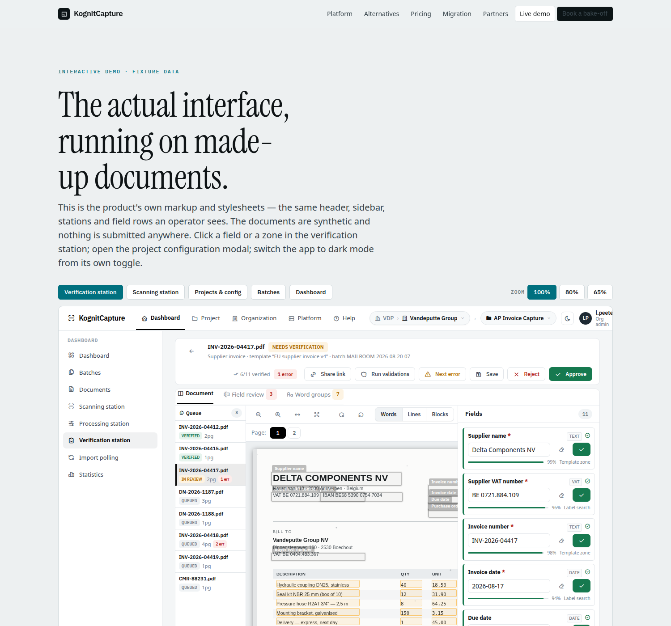The image size is (671, 626).
Task: Clear the Invoice date with eraser icon
Action: (x=562, y=586)
